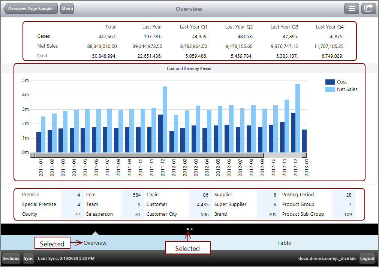Open Sections from the bottom status bar
This screenshot has height=267, width=379.
[x=10, y=258]
